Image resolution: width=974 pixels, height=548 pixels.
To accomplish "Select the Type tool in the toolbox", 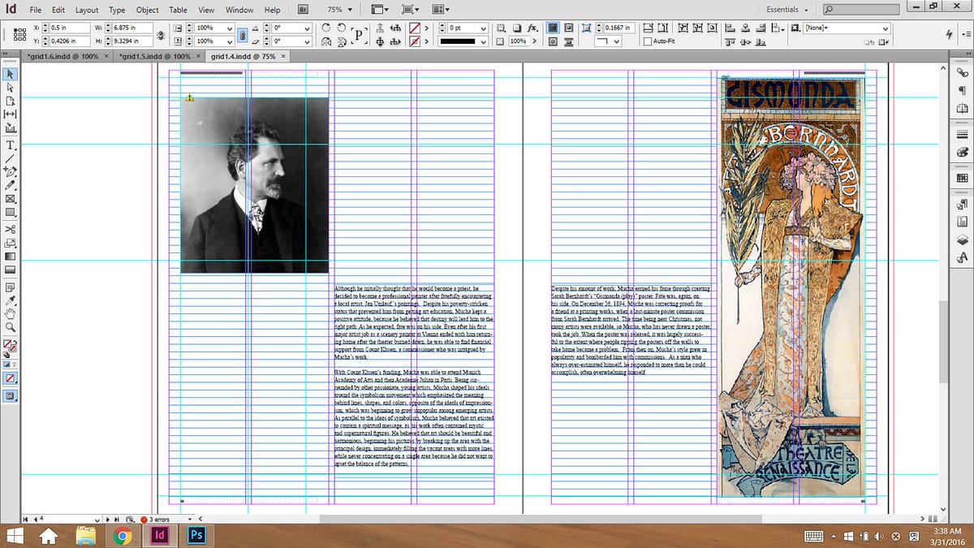I will coord(11,145).
